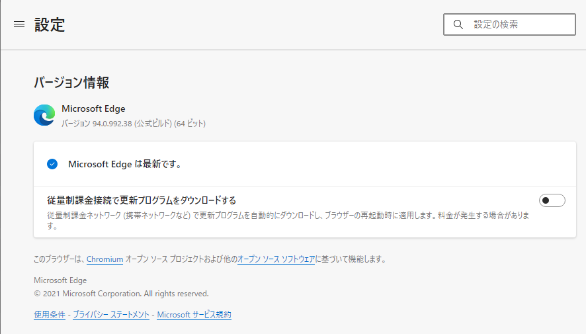Click the Microsoft Edge product name heading
Viewport: 586px width, 334px height.
point(93,108)
